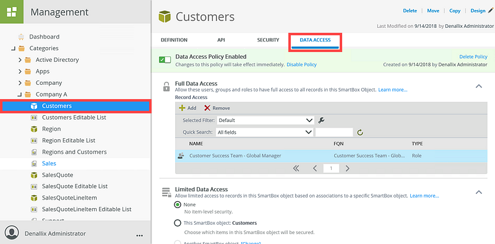Go to the first page of results
Image resolution: width=495 pixels, height=244 pixels.
pyautogui.click(x=296, y=168)
